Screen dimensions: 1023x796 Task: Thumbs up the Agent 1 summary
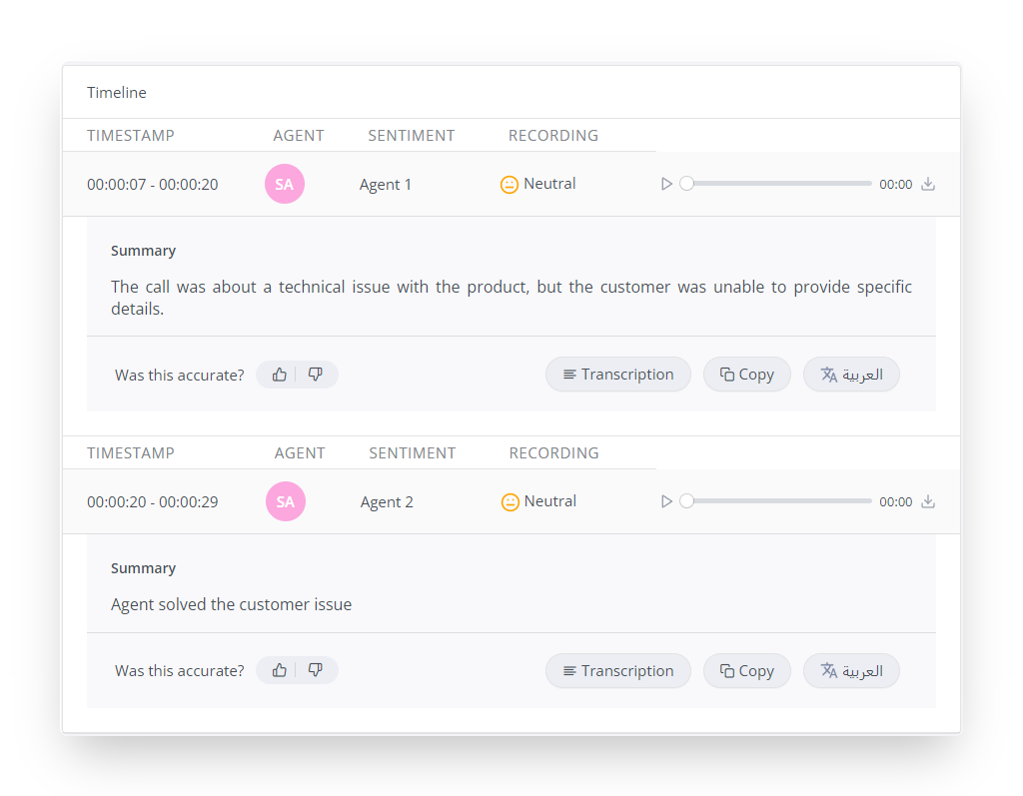(x=280, y=375)
